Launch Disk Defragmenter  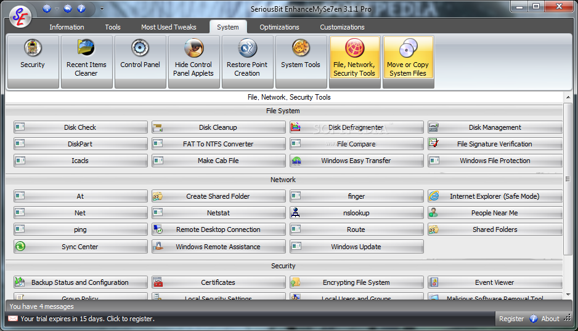tap(356, 127)
